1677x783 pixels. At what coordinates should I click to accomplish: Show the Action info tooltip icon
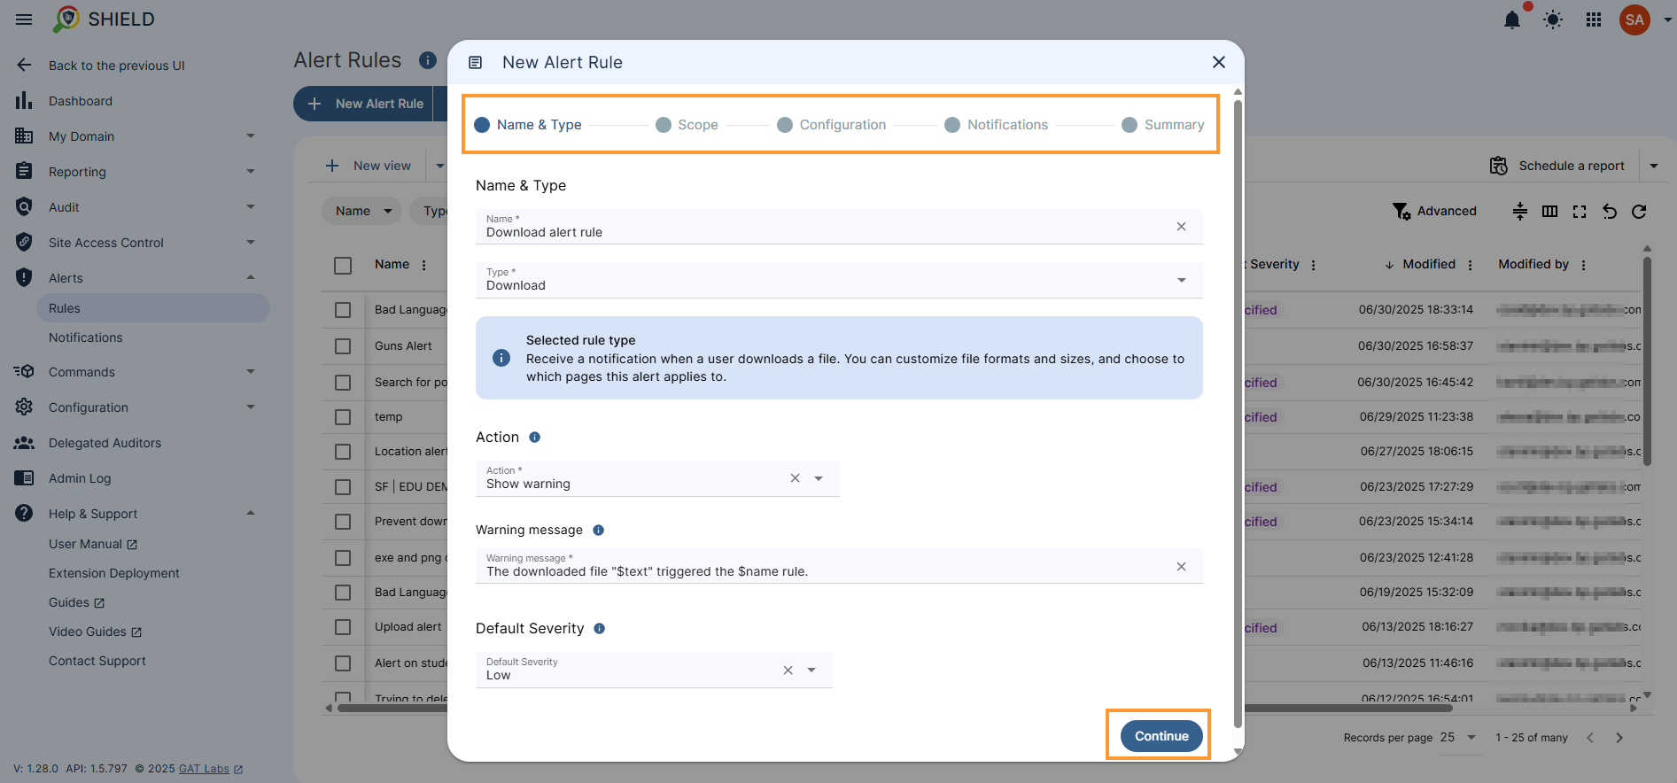[534, 438]
